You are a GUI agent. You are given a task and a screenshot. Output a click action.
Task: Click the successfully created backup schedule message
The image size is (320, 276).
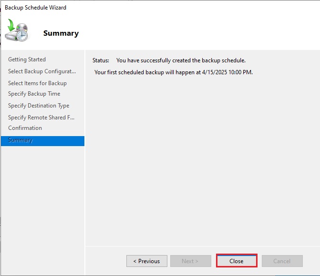(x=181, y=60)
